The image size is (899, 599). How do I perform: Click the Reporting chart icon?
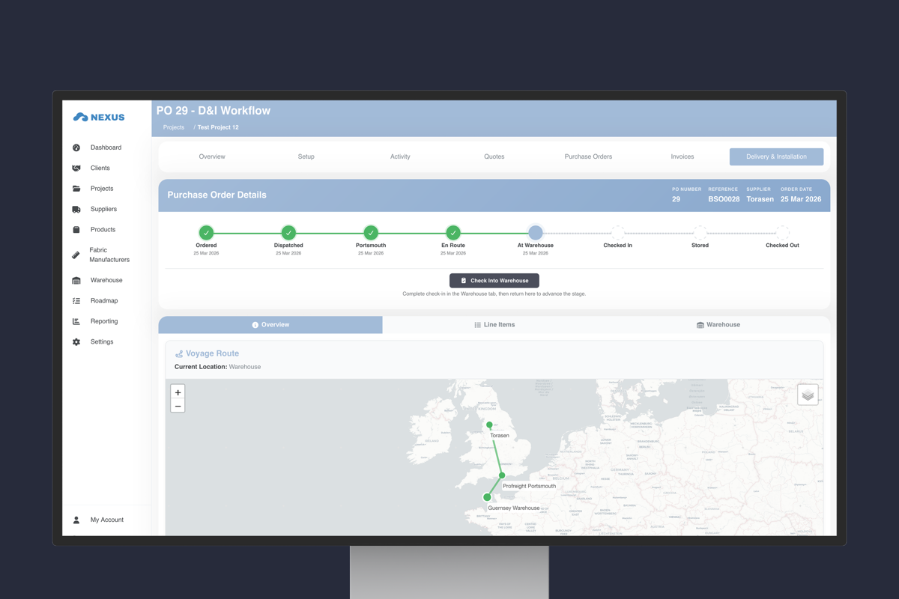[76, 321]
